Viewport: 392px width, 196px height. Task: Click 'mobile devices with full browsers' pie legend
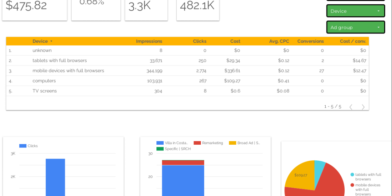point(365,190)
